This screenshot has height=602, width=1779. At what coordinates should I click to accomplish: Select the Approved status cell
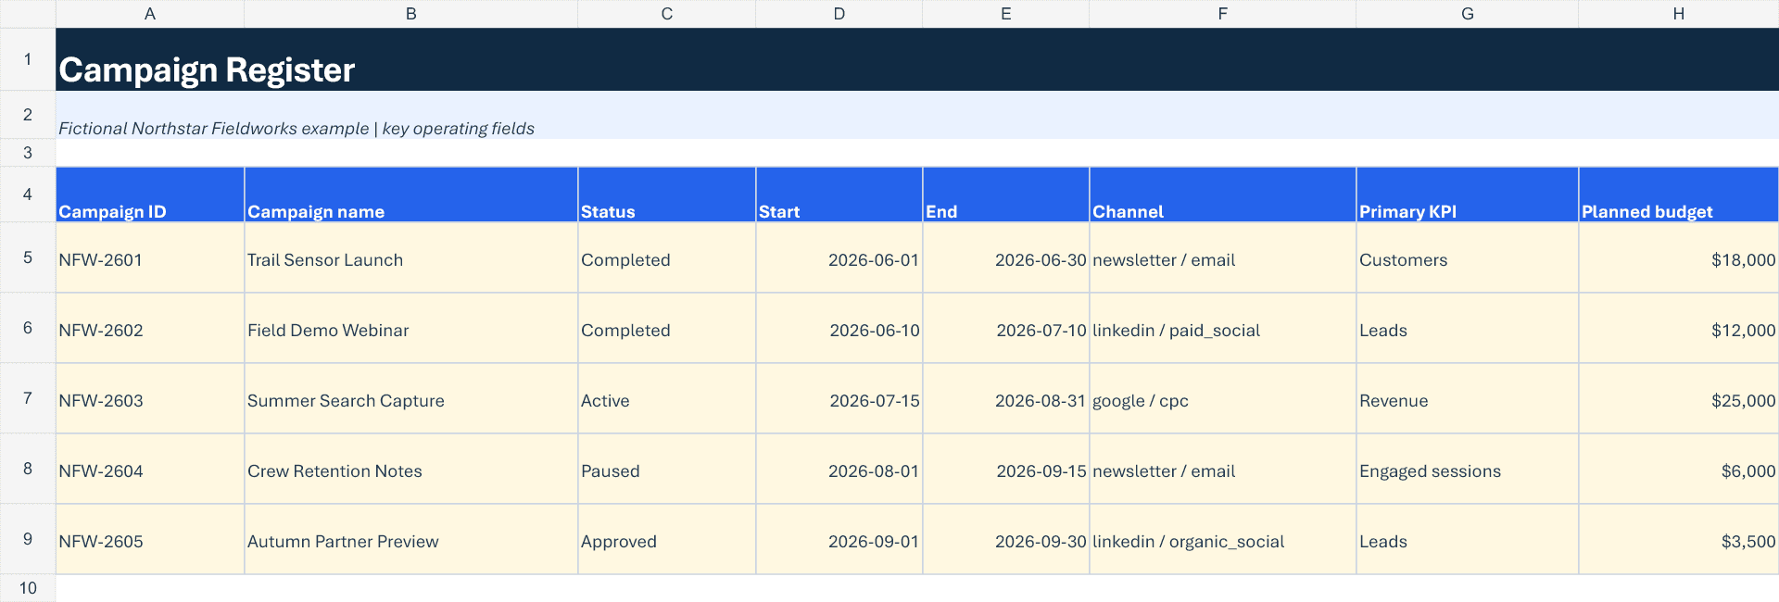point(667,540)
